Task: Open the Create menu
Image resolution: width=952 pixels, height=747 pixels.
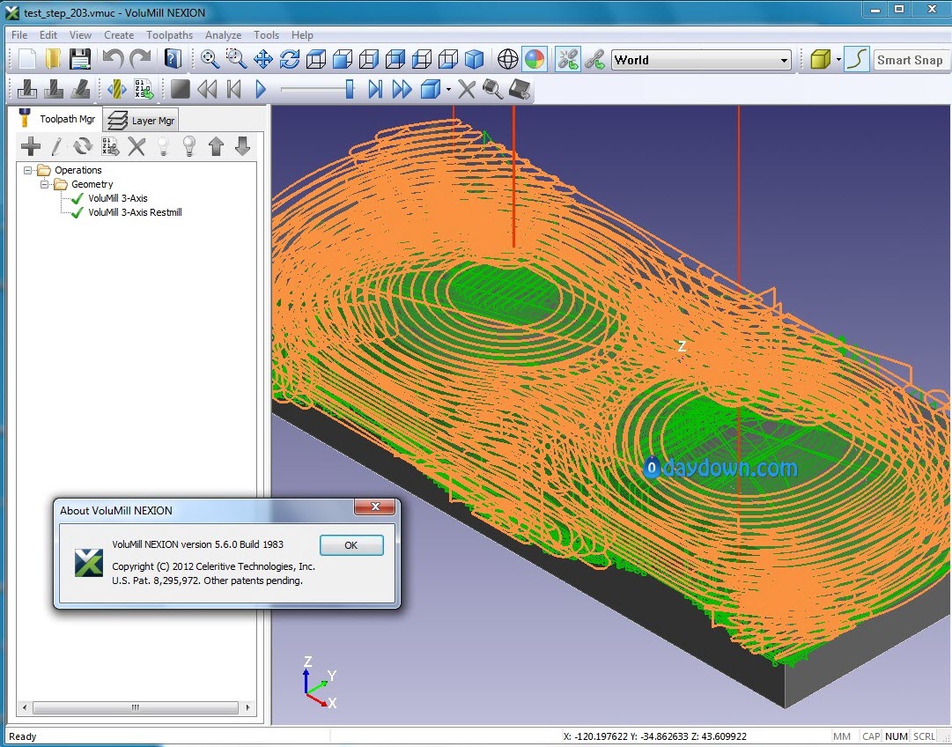Action: click(119, 35)
